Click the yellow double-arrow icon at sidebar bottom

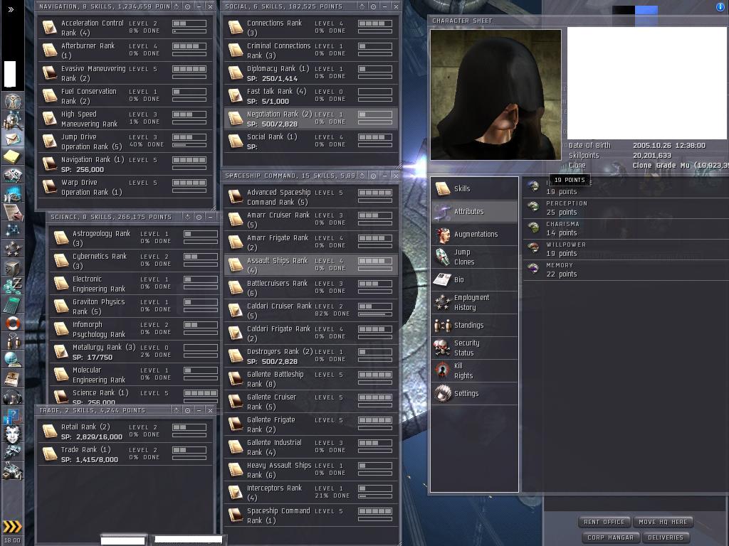tap(13, 526)
